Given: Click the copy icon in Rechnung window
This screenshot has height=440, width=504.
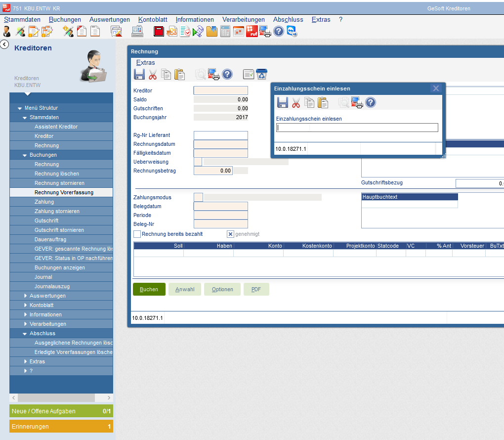Looking at the screenshot, I should (x=166, y=74).
